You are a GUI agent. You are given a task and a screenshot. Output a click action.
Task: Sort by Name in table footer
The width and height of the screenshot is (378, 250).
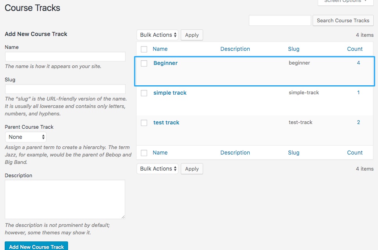160,153
